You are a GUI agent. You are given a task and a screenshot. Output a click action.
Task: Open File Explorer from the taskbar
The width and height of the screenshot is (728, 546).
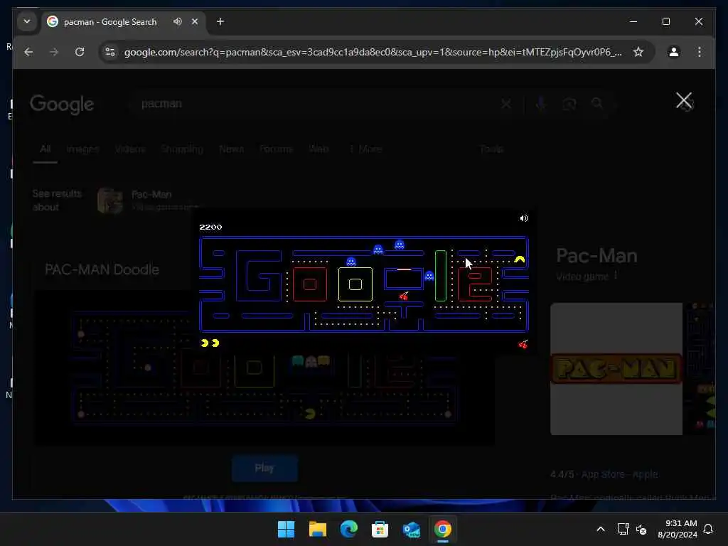318,529
